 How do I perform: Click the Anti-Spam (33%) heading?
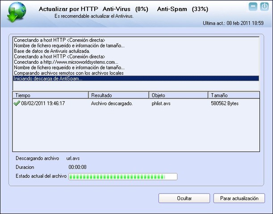tap(182, 9)
